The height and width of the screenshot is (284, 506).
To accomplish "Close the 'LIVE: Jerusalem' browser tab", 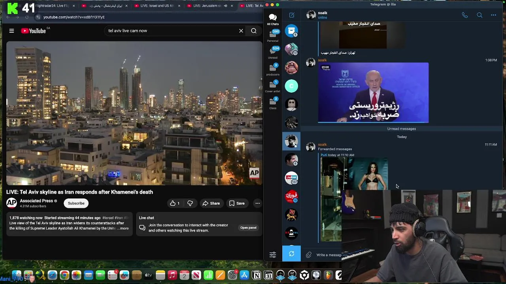I will [x=232, y=6].
